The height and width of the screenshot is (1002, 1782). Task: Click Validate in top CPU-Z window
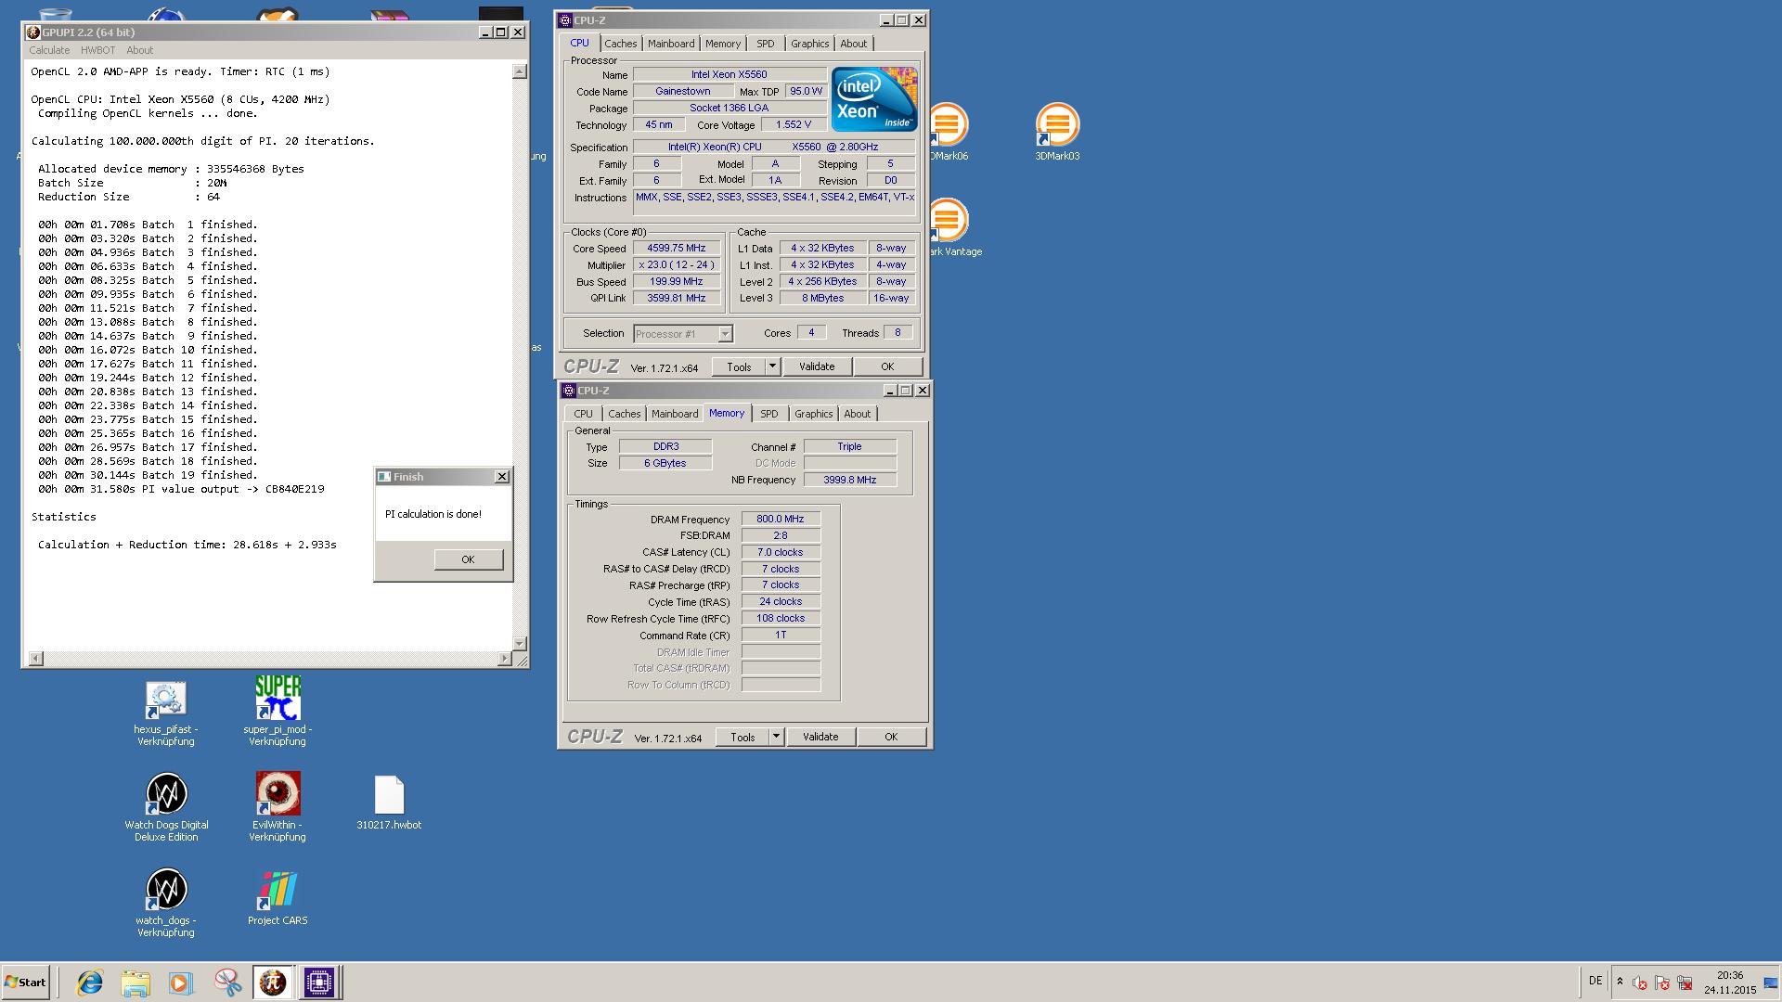(x=817, y=366)
